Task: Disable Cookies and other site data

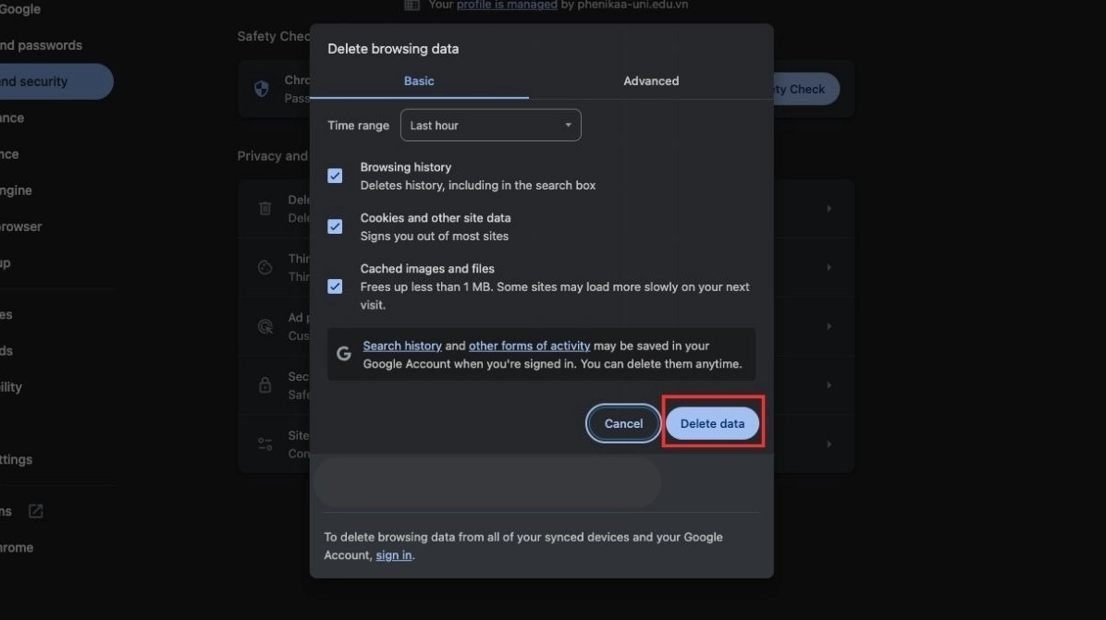Action: pos(334,225)
